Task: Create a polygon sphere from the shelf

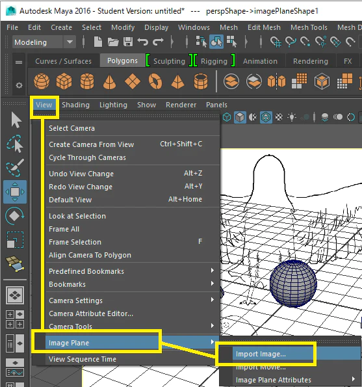Action: click(42, 81)
